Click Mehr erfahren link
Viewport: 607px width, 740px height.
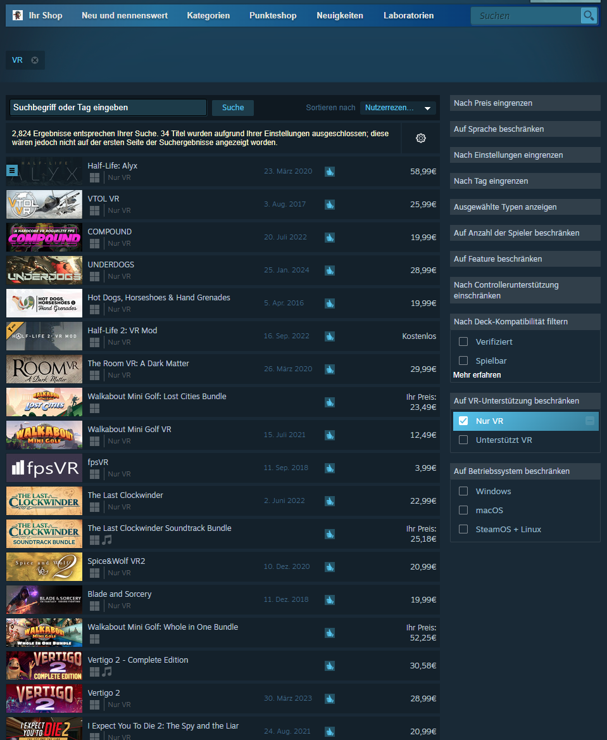(477, 374)
